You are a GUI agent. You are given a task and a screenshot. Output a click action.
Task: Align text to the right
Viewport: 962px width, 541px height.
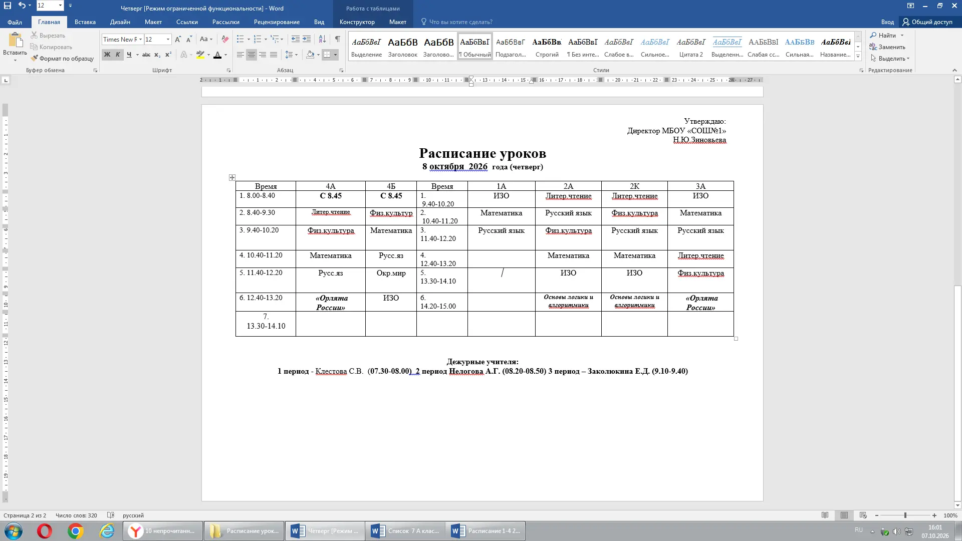pyautogui.click(x=263, y=55)
